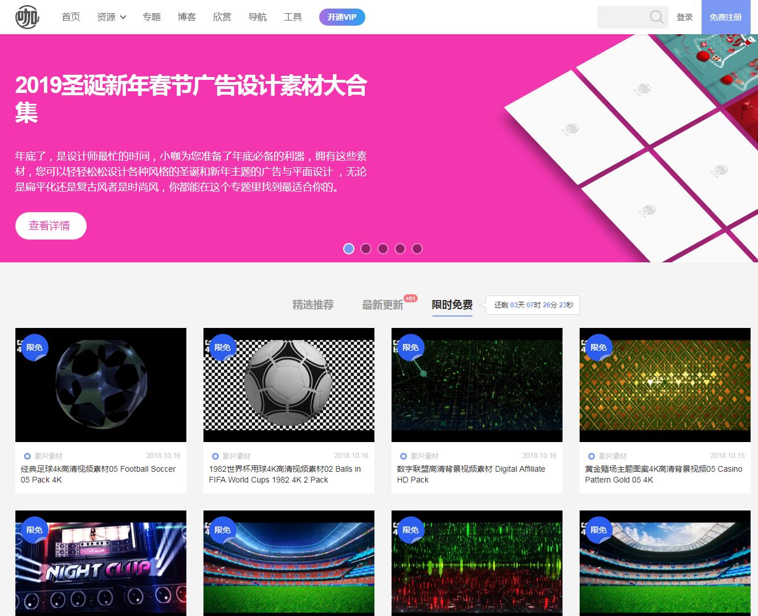The width and height of the screenshot is (758, 616).
Task: Select the fourth carousel slide dot
Action: [x=400, y=249]
